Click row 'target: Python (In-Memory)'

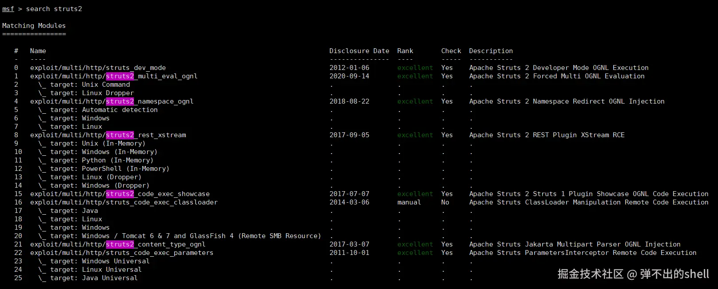click(96, 160)
